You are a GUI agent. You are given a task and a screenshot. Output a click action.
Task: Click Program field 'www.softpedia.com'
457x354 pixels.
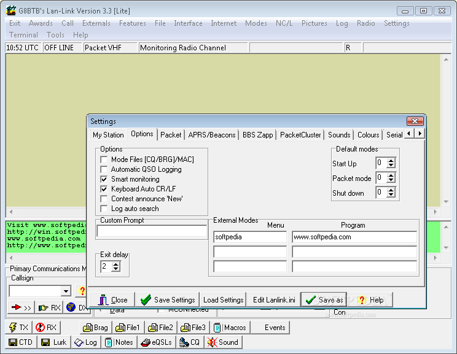(354, 237)
